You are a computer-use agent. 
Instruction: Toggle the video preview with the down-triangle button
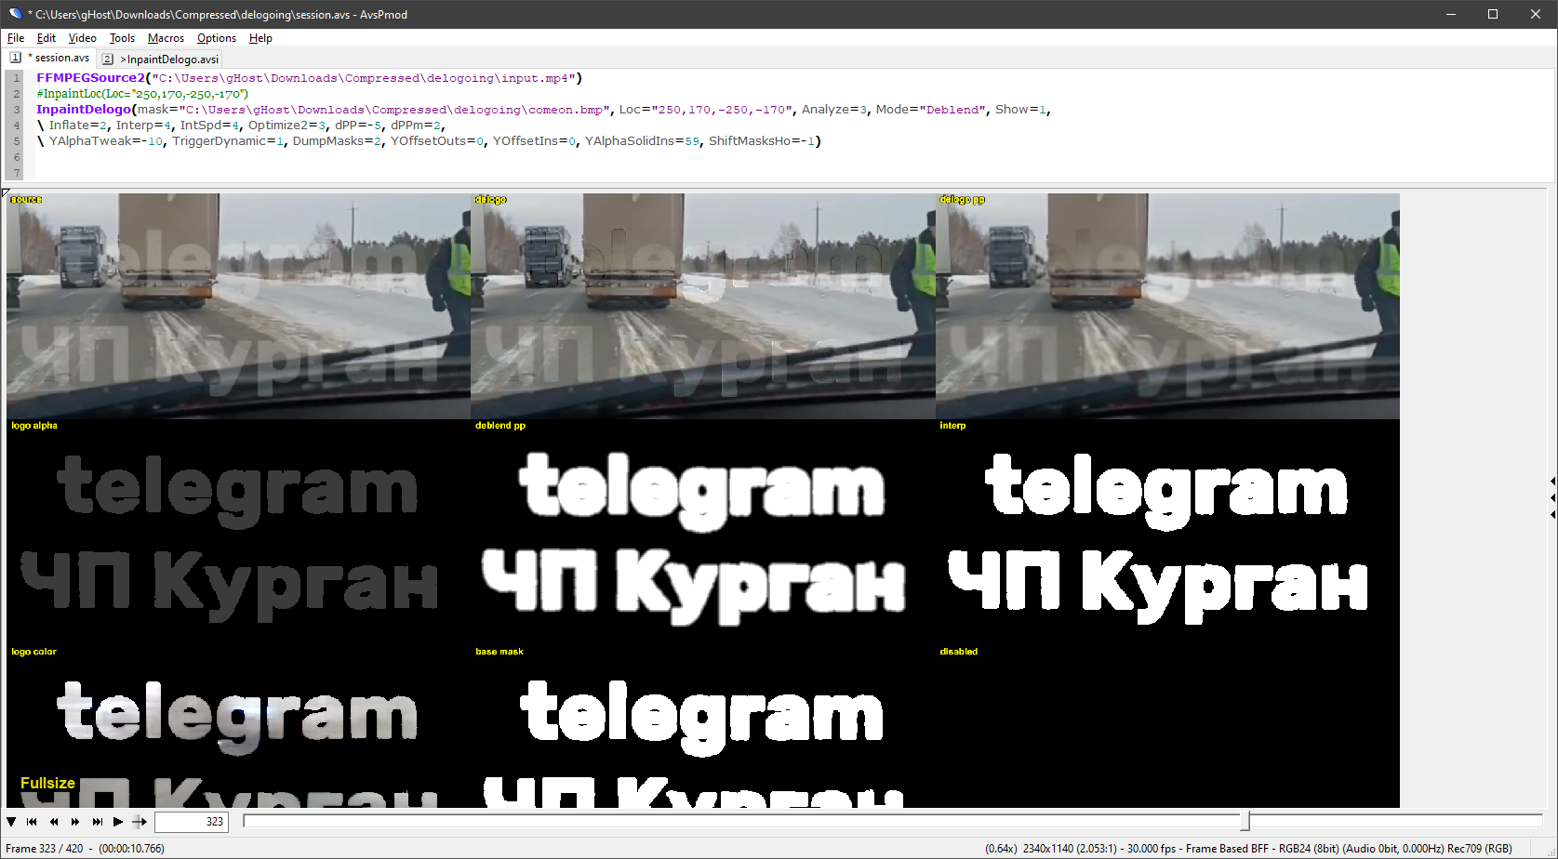click(x=11, y=822)
